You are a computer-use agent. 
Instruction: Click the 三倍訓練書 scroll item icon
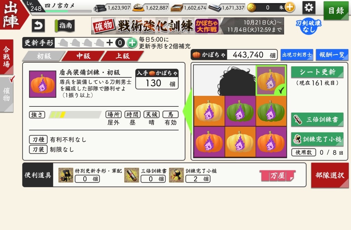tap(132, 175)
